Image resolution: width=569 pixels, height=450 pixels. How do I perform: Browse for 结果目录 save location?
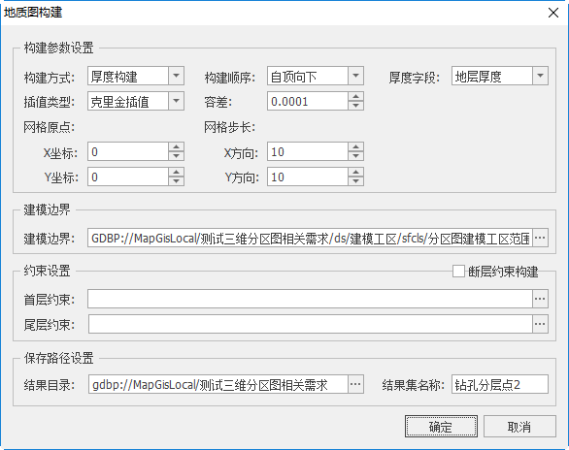tap(355, 384)
